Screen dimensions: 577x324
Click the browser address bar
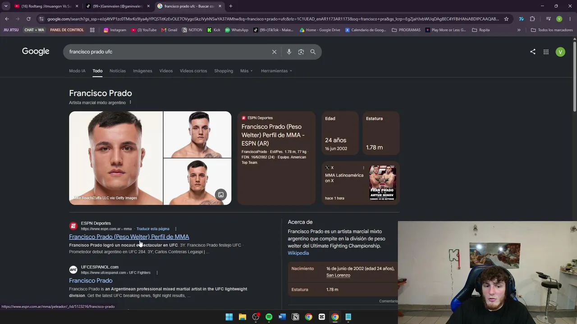pyautogui.click(x=273, y=19)
